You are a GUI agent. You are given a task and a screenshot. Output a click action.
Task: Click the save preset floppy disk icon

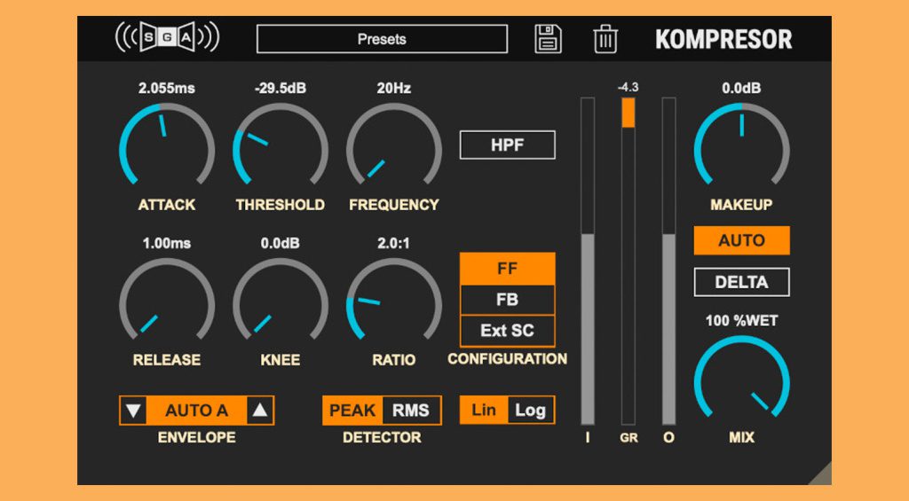pos(548,39)
